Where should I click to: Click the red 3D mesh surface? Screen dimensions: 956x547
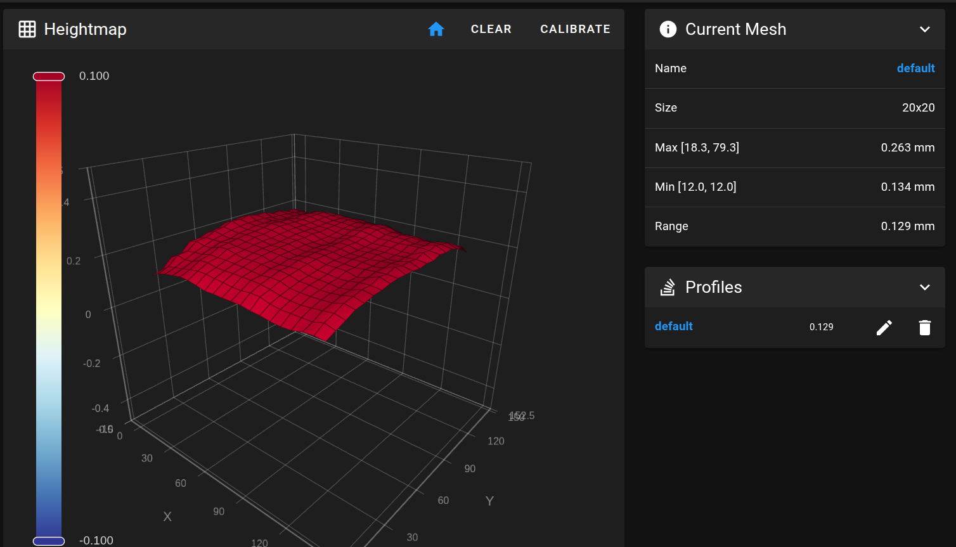304,266
